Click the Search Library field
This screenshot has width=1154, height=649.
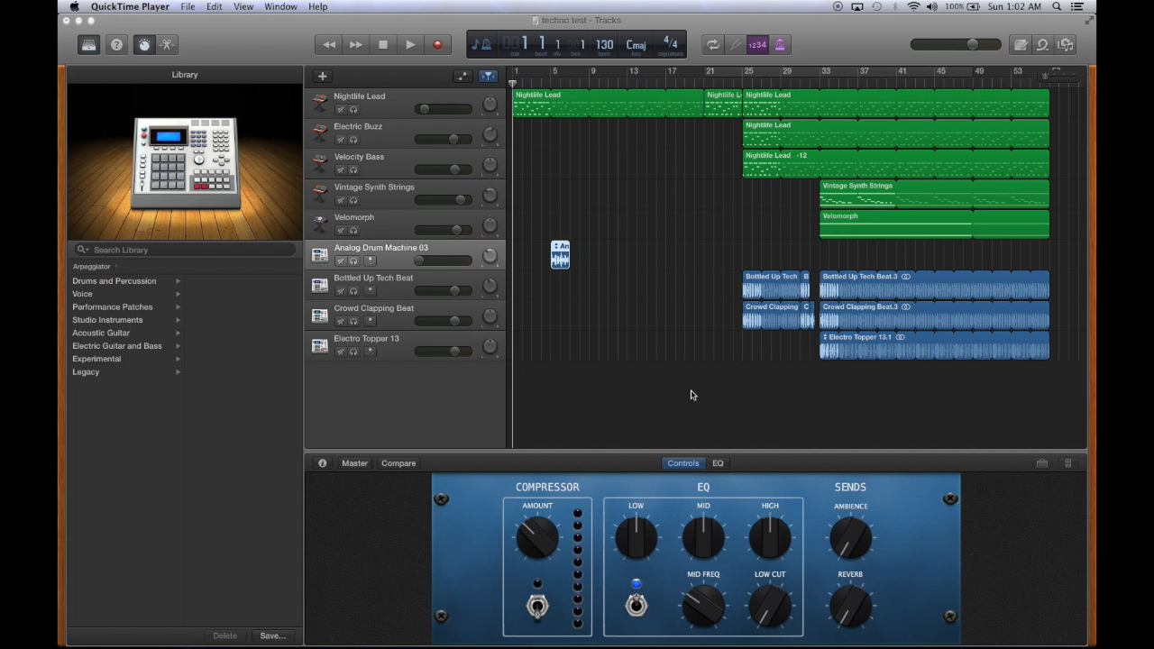[x=186, y=250]
